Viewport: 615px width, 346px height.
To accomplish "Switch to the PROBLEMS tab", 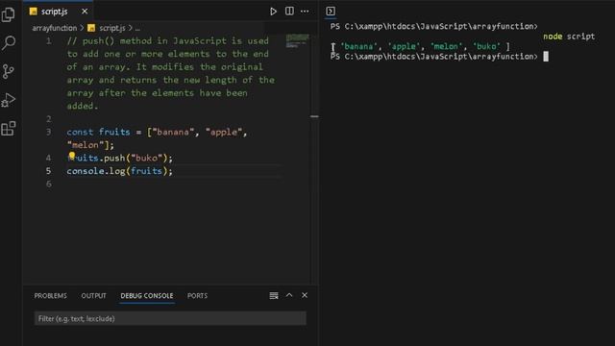I will pyautogui.click(x=51, y=296).
